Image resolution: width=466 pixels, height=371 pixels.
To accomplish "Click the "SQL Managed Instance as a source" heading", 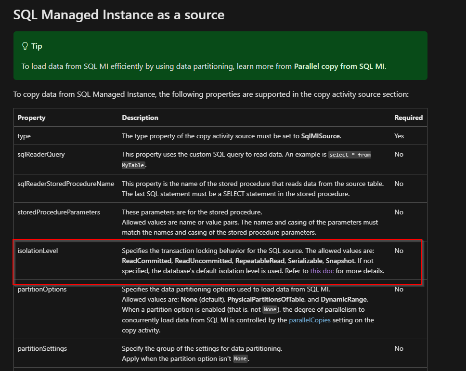I will pos(119,14).
